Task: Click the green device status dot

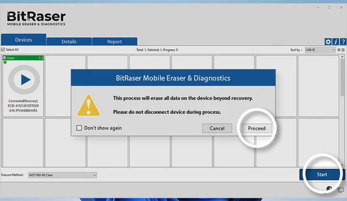Action: coord(5,62)
